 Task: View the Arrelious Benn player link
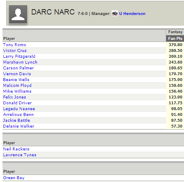click(x=18, y=115)
